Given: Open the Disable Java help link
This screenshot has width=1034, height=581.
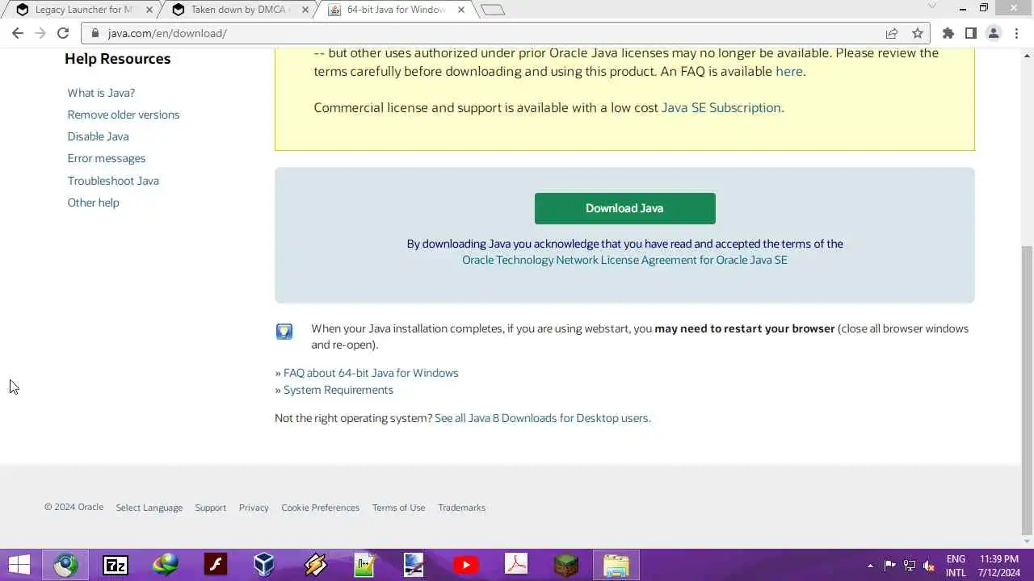Looking at the screenshot, I should 98,136.
